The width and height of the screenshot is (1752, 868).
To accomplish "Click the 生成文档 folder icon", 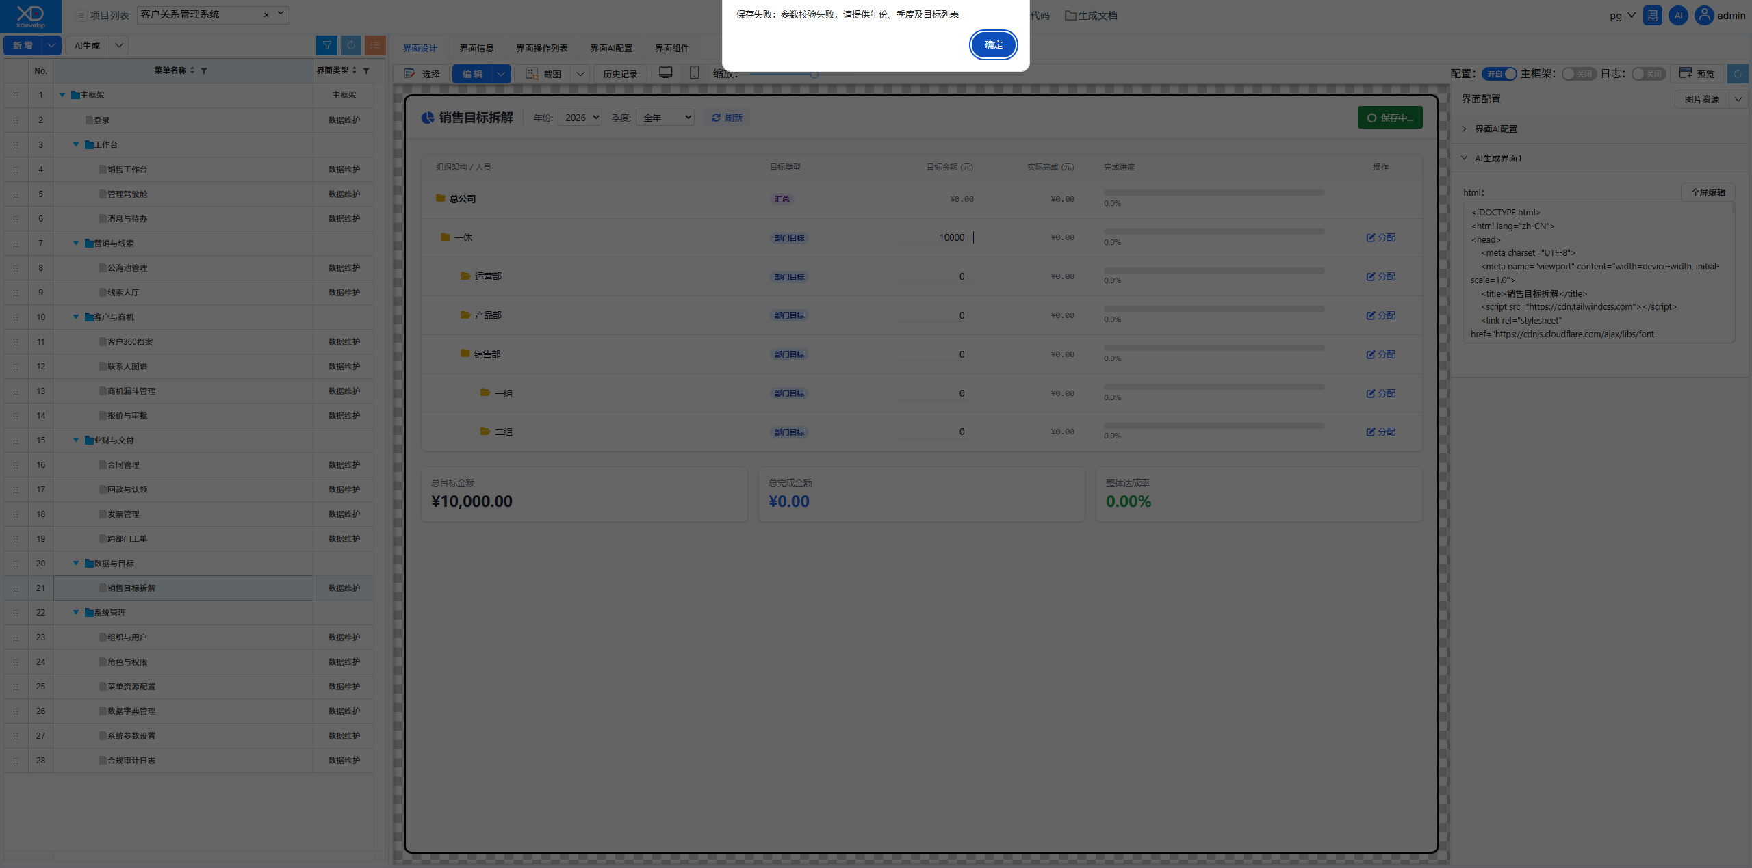I will 1070,15.
